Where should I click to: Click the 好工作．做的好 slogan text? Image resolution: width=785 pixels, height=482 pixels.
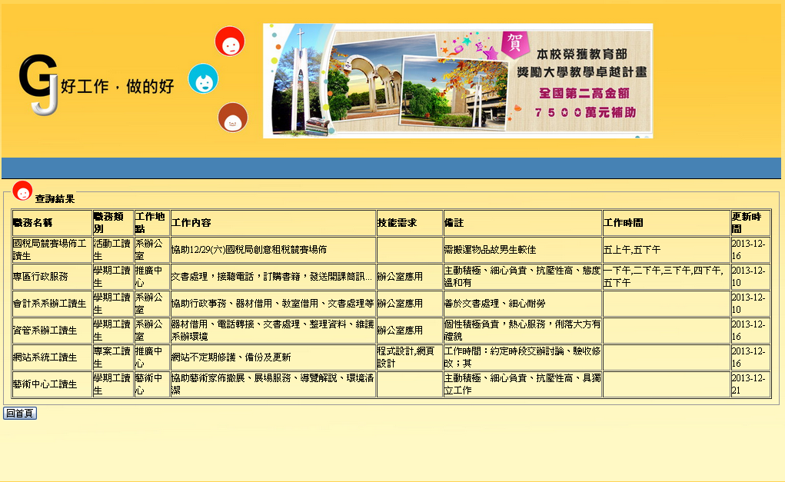point(118,86)
